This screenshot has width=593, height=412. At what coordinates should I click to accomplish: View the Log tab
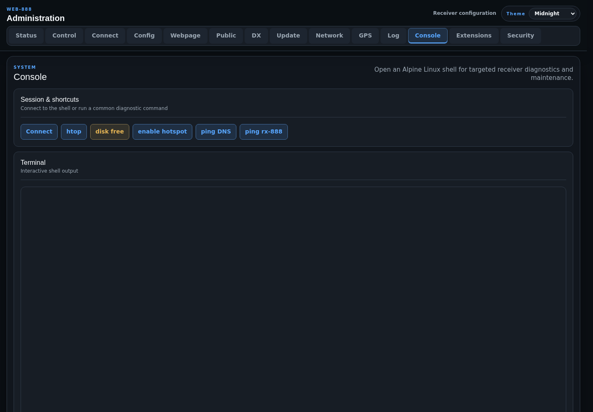393,36
